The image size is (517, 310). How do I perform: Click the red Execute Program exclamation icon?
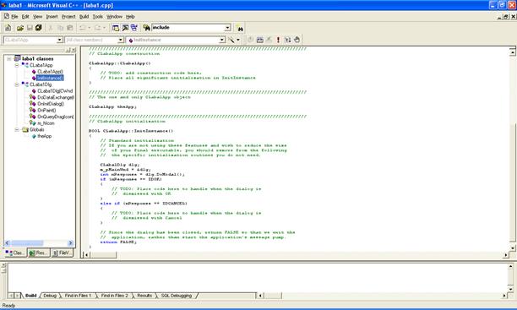278,40
